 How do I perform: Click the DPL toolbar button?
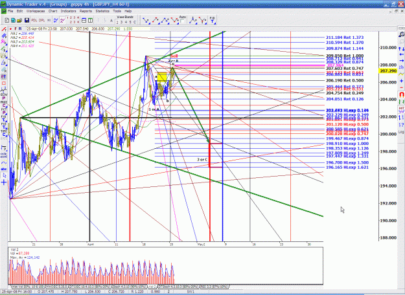pyautogui.click(x=41, y=20)
